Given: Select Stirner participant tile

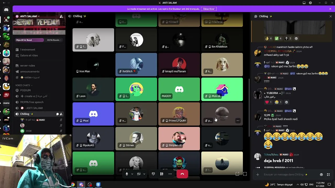Looking at the screenshot, I should tap(136, 139).
